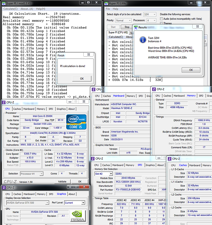Click OK in the Results dialog
This screenshot has width=212, height=225.
tap(191, 70)
